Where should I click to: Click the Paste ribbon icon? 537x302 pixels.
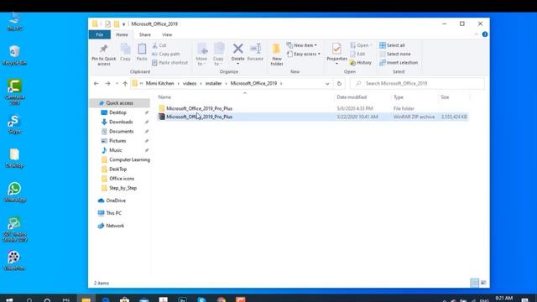142,52
